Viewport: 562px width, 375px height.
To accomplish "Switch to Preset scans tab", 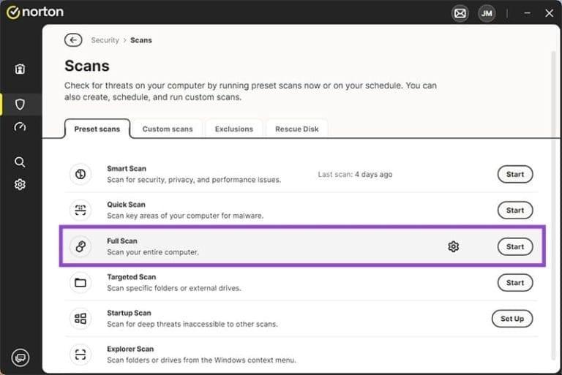I will [97, 129].
